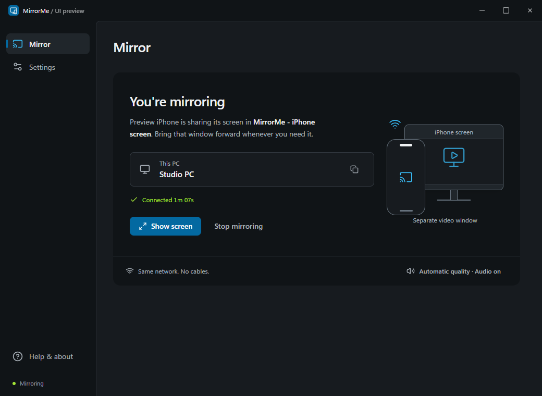Click the 'This PC' label
The height and width of the screenshot is (396, 542).
[x=169, y=164]
